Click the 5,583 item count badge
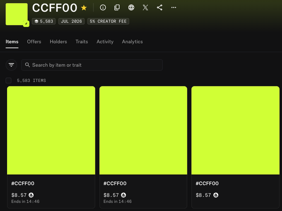The width and height of the screenshot is (282, 211). [44, 21]
